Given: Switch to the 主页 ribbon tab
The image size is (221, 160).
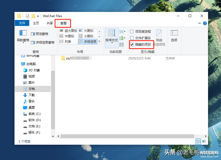Looking at the screenshot, I should [36, 23].
